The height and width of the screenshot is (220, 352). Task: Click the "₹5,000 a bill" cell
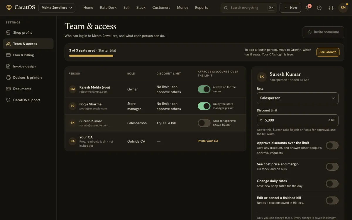pyautogui.click(x=166, y=123)
